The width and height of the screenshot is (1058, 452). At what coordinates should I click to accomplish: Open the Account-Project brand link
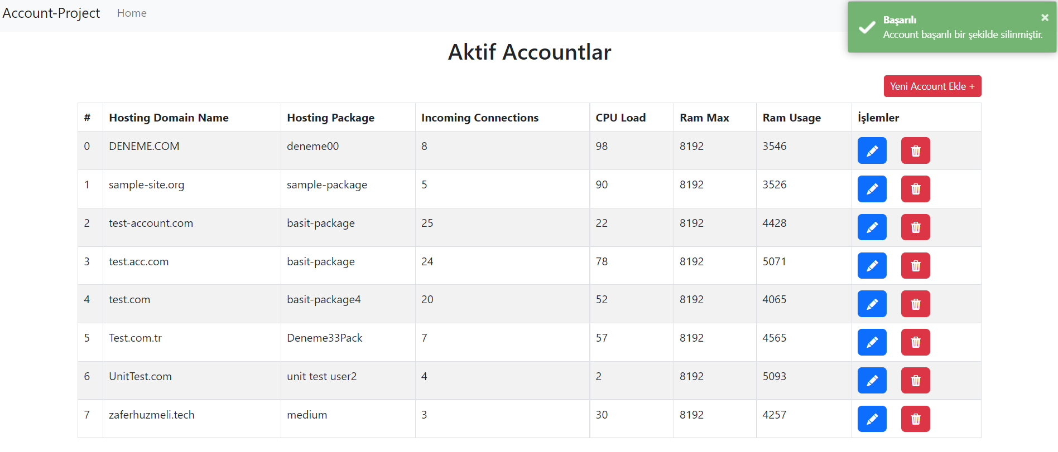pyautogui.click(x=51, y=13)
